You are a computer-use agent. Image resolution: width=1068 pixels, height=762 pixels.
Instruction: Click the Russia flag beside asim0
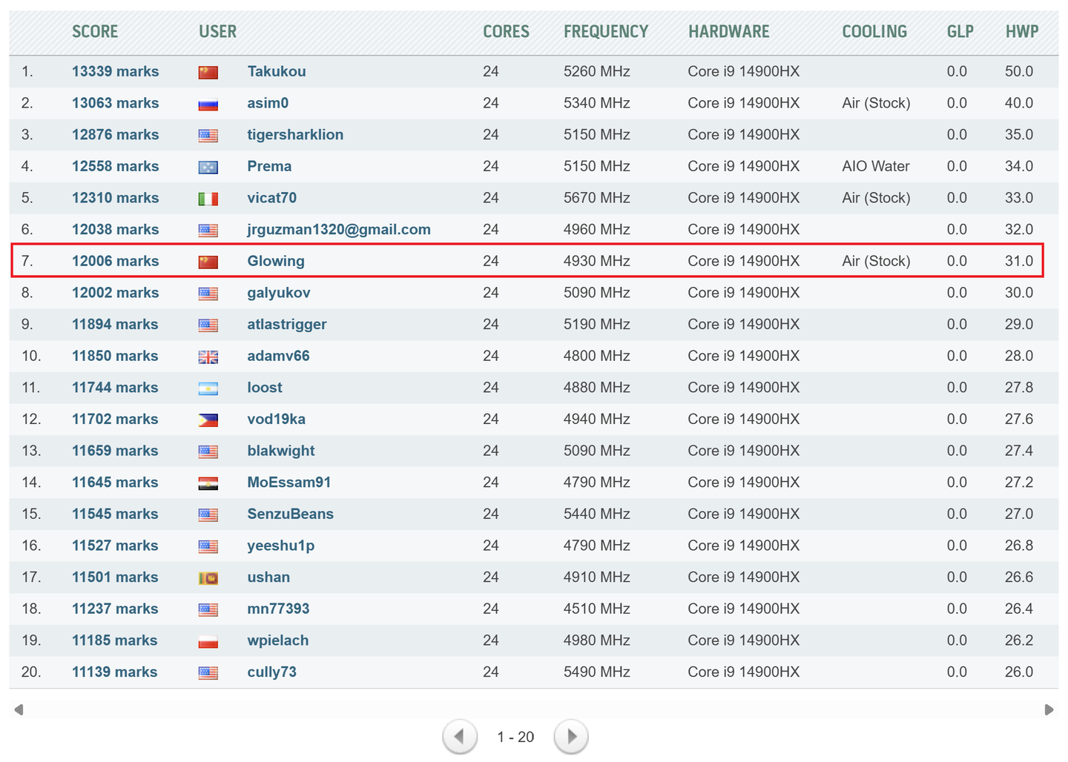pyautogui.click(x=208, y=104)
